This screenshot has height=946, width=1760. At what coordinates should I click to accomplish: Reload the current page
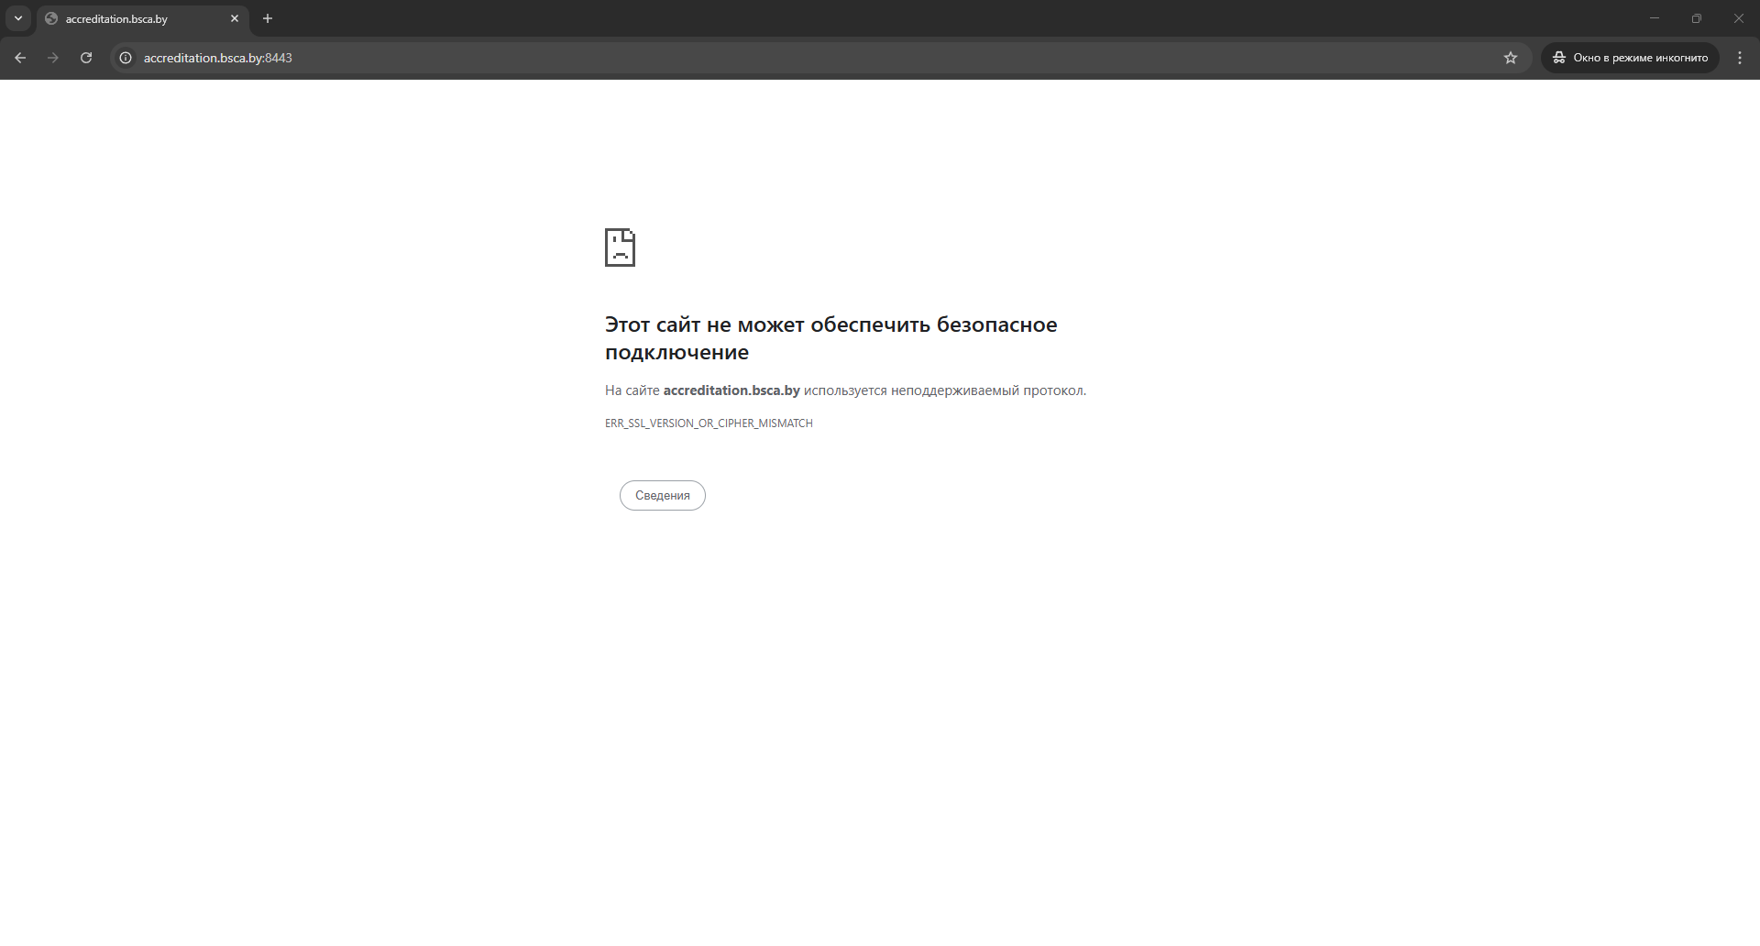point(86,58)
